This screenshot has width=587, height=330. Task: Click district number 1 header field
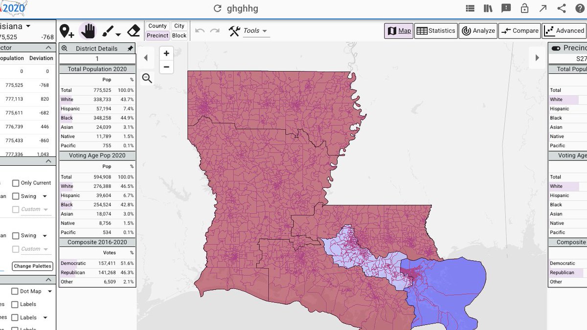pos(97,59)
